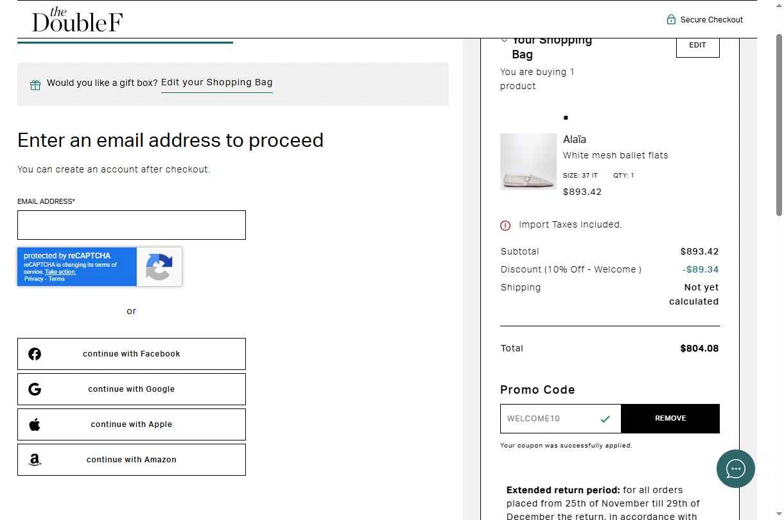This screenshot has height=520, width=784.
Task: Click the Import Taxes info icon
Action: pos(505,225)
